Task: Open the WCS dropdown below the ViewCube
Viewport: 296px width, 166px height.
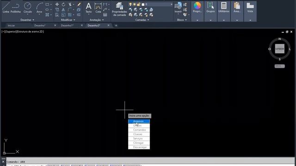Action: 279,66
